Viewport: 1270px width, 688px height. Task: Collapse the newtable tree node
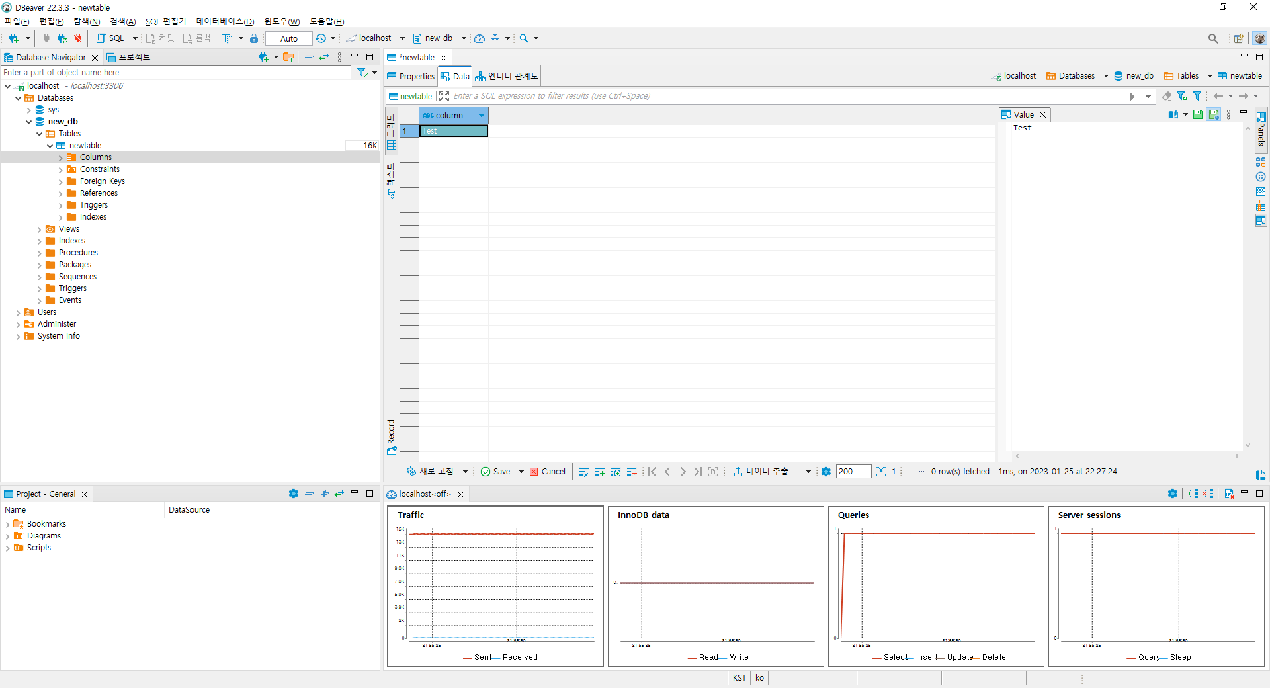[50, 146]
